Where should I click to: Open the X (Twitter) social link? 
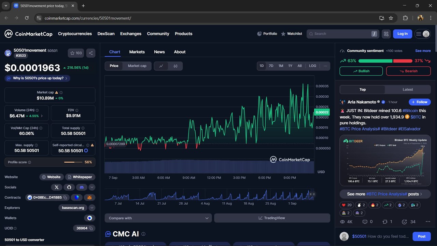pyautogui.click(x=57, y=187)
